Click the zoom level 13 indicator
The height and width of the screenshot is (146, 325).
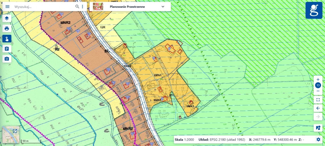pyautogui.click(x=318, y=85)
